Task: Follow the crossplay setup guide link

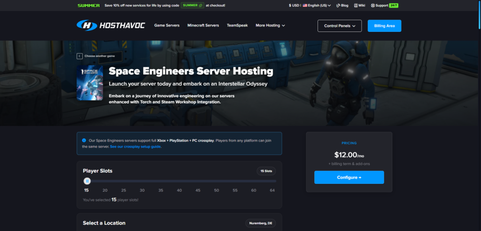Action: click(x=135, y=146)
